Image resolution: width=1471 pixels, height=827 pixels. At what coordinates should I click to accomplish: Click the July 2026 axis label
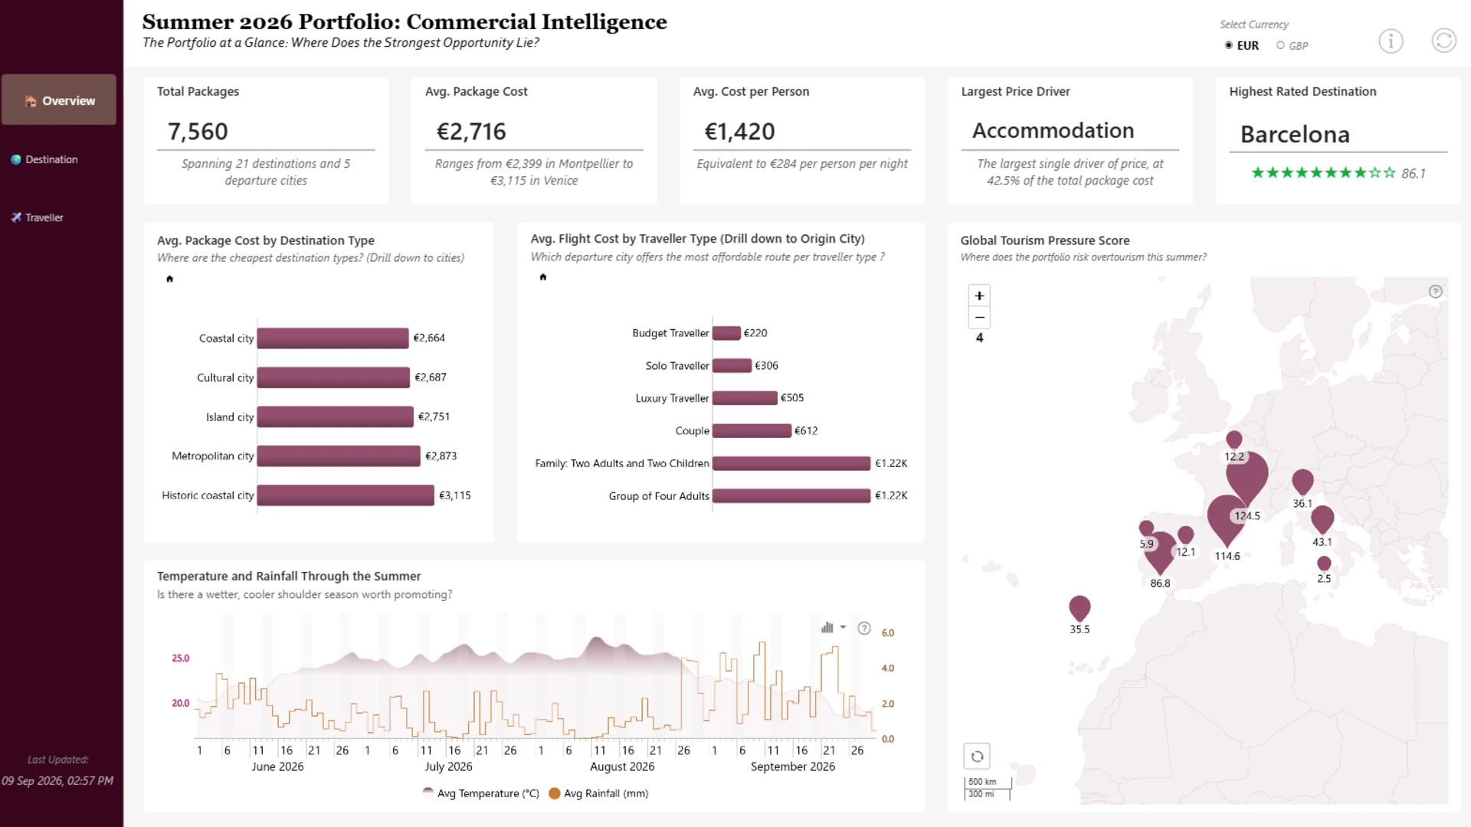[448, 767]
